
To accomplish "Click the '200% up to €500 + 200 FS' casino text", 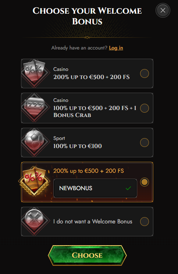I will (92, 77).
